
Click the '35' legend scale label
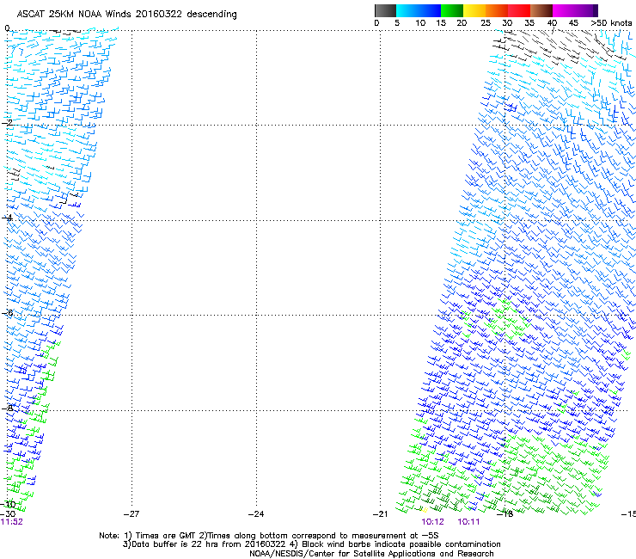pyautogui.click(x=529, y=23)
